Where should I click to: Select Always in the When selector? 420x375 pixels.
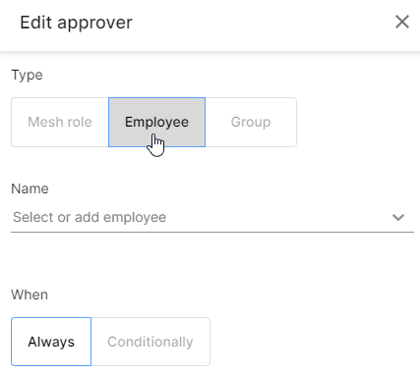51,342
